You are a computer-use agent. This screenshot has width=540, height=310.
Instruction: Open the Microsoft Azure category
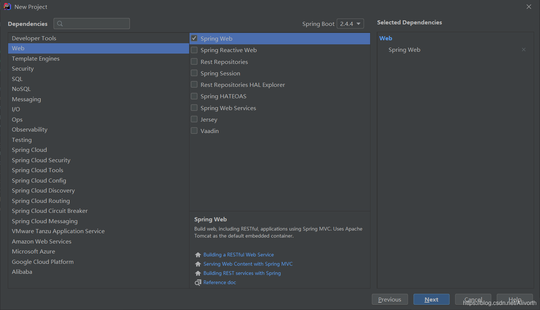(98, 252)
